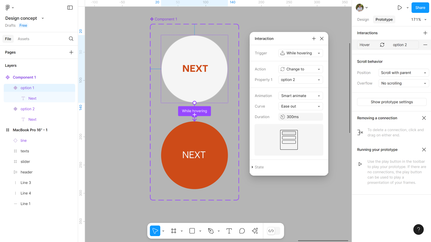The height and width of the screenshot is (242, 431).
Task: Open the AI actions tool
Action: coord(255,231)
